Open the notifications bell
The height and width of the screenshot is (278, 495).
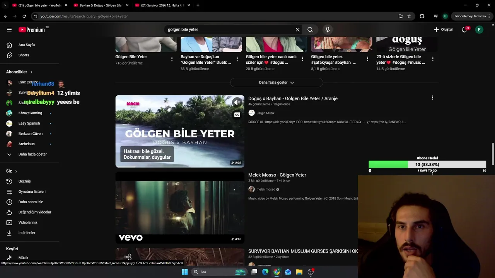[464, 29]
